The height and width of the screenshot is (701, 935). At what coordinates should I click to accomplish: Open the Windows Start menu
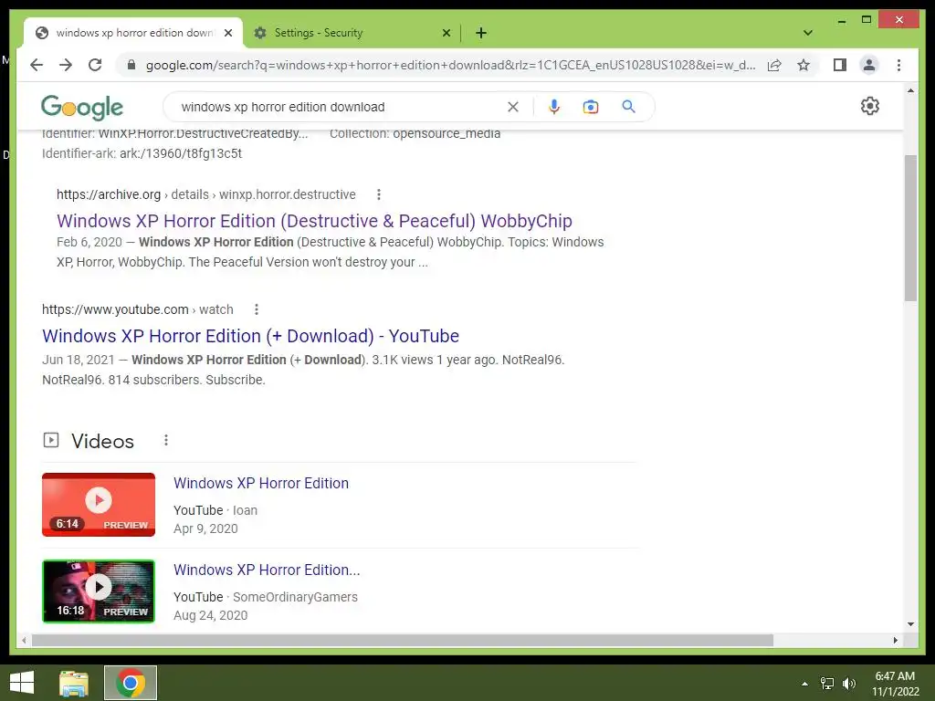click(x=22, y=683)
